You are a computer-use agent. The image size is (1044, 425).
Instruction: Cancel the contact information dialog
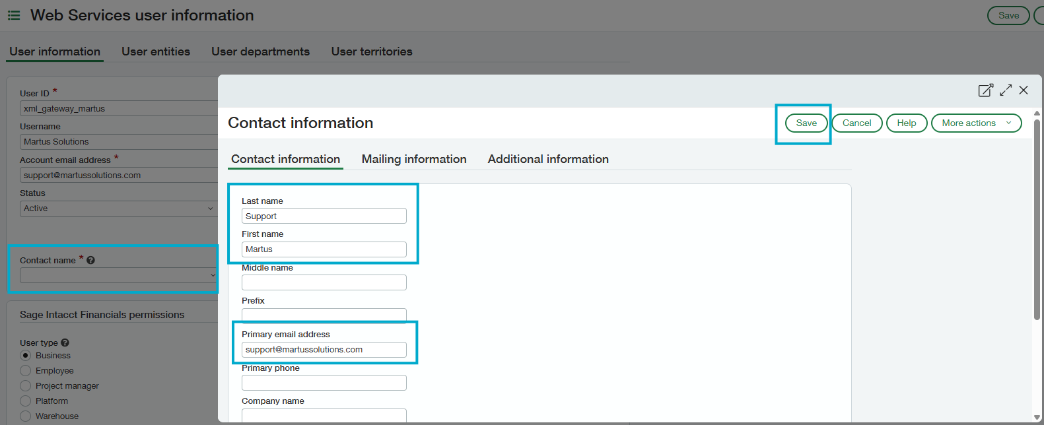(x=857, y=123)
